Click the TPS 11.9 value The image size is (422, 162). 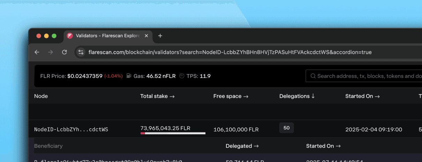(205, 76)
